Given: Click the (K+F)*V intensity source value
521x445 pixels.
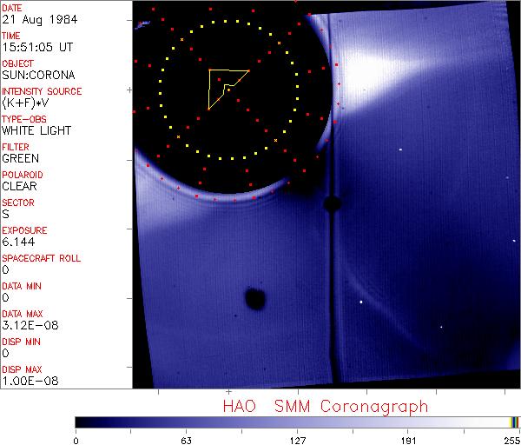Looking at the screenshot, I should [x=25, y=103].
